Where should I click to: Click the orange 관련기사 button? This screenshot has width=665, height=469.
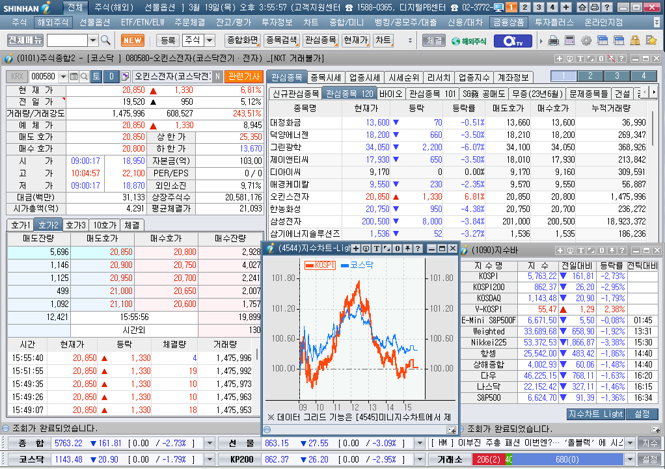244,76
